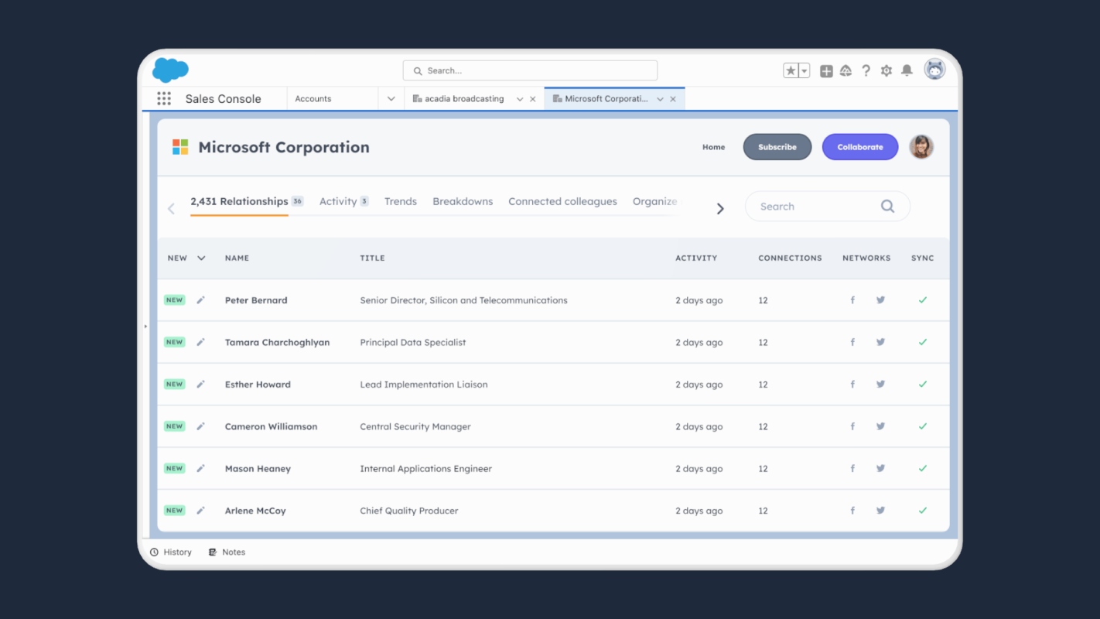This screenshot has width=1100, height=619.
Task: Click the relationships Search field
Action: click(827, 207)
